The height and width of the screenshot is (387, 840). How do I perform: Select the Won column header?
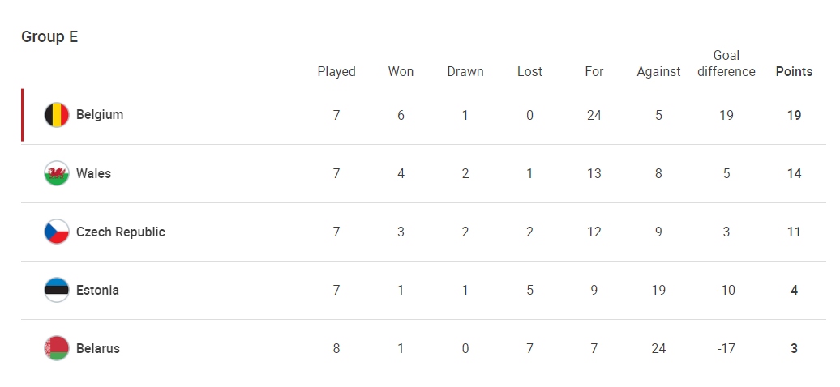tap(401, 72)
